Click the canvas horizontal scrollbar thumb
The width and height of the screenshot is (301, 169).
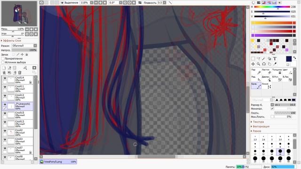(156, 156)
